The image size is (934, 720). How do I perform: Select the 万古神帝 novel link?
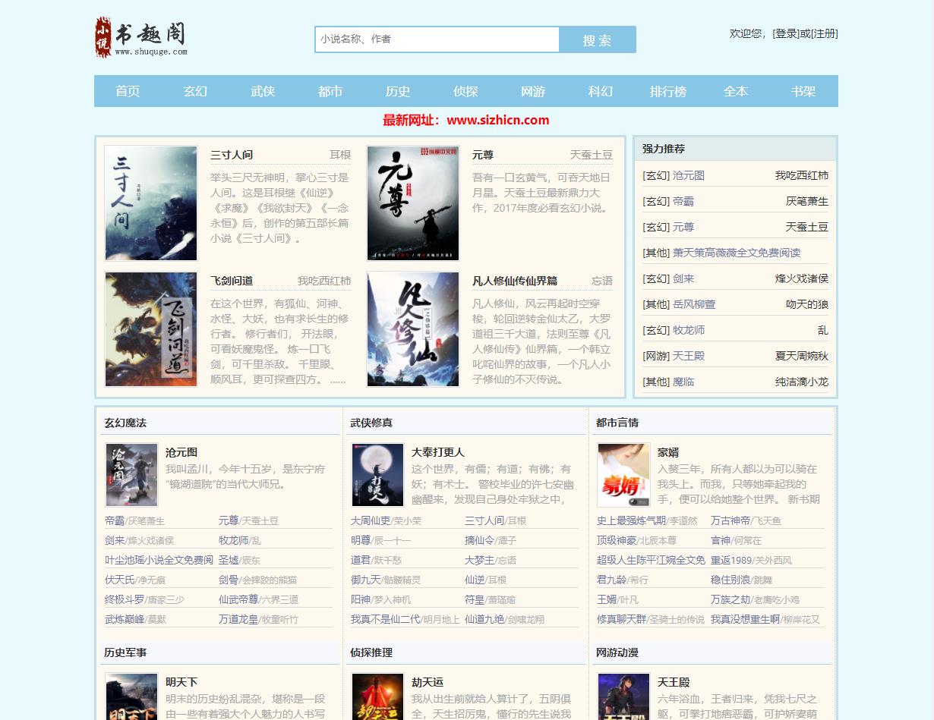[730, 520]
